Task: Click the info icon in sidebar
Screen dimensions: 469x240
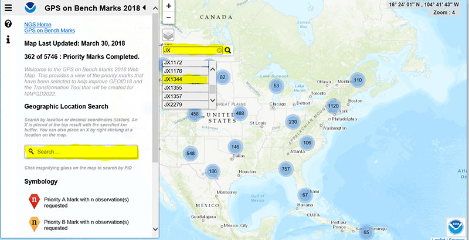Action: click(8, 40)
